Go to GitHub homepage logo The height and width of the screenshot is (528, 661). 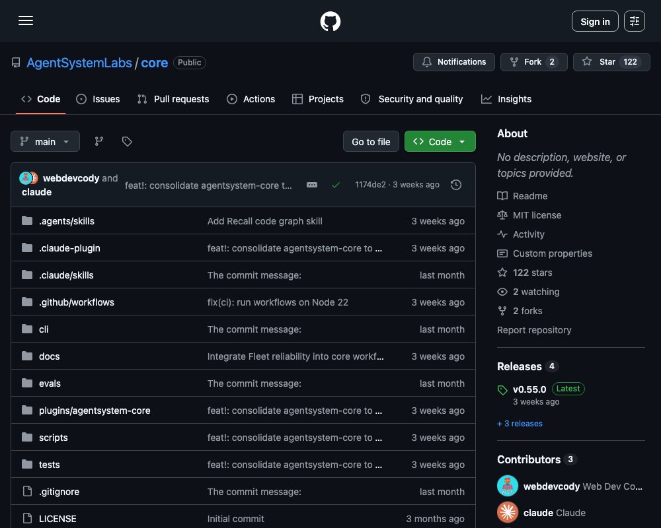click(x=330, y=21)
